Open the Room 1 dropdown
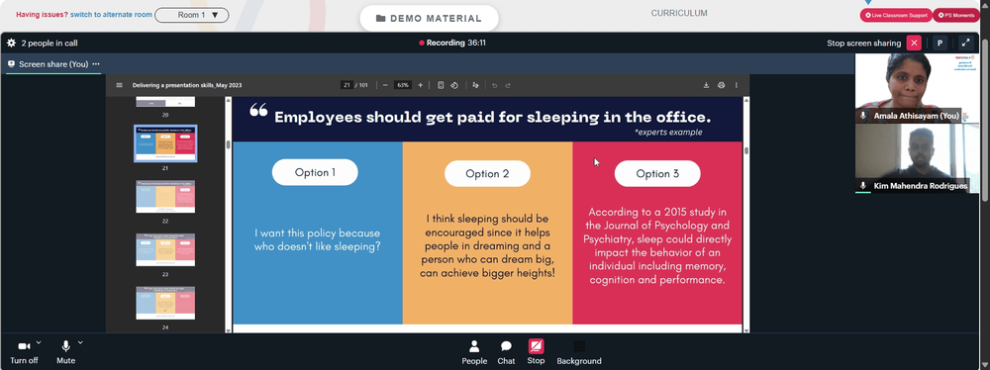 (x=192, y=15)
